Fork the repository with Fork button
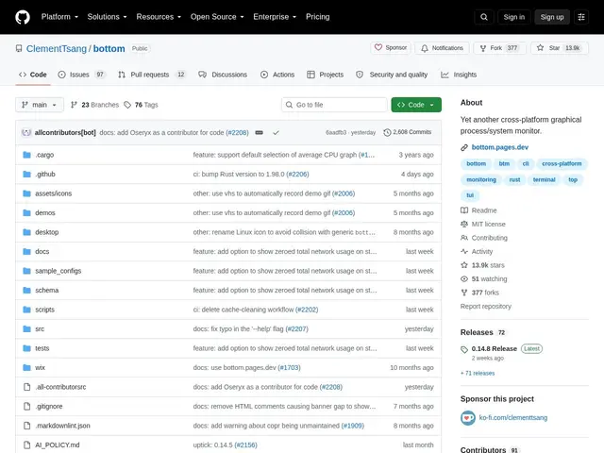604x453 pixels. point(499,48)
